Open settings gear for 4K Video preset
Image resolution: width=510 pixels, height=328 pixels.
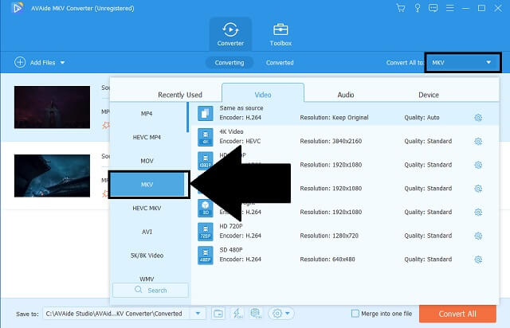coord(478,141)
